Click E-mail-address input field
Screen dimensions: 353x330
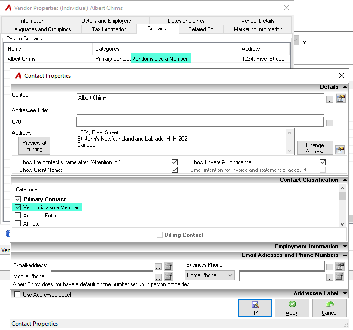click(102, 266)
